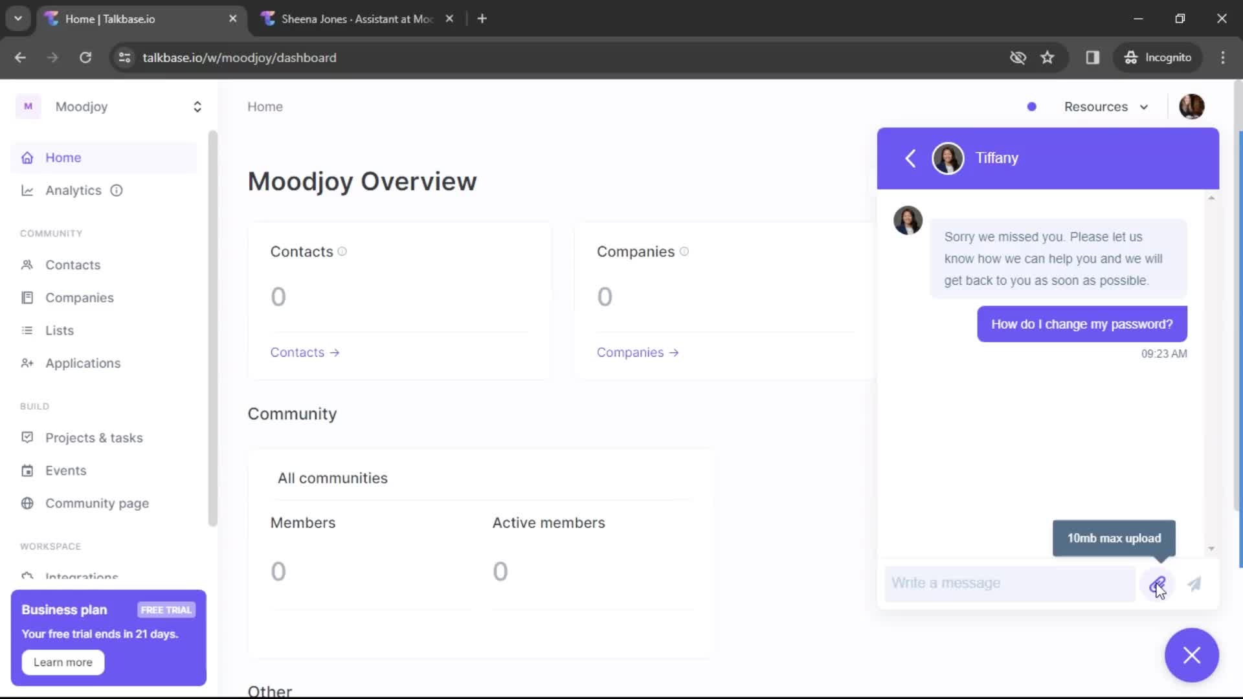This screenshot has height=699, width=1243.
Task: Select the Projects & tasks icon
Action: (27, 437)
